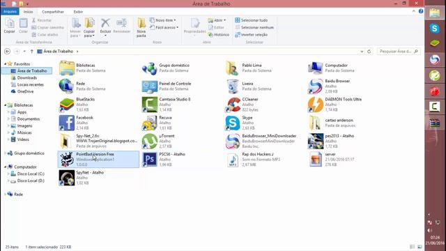Switch to the Início ribbon tab
446x251 pixels.
28,12
